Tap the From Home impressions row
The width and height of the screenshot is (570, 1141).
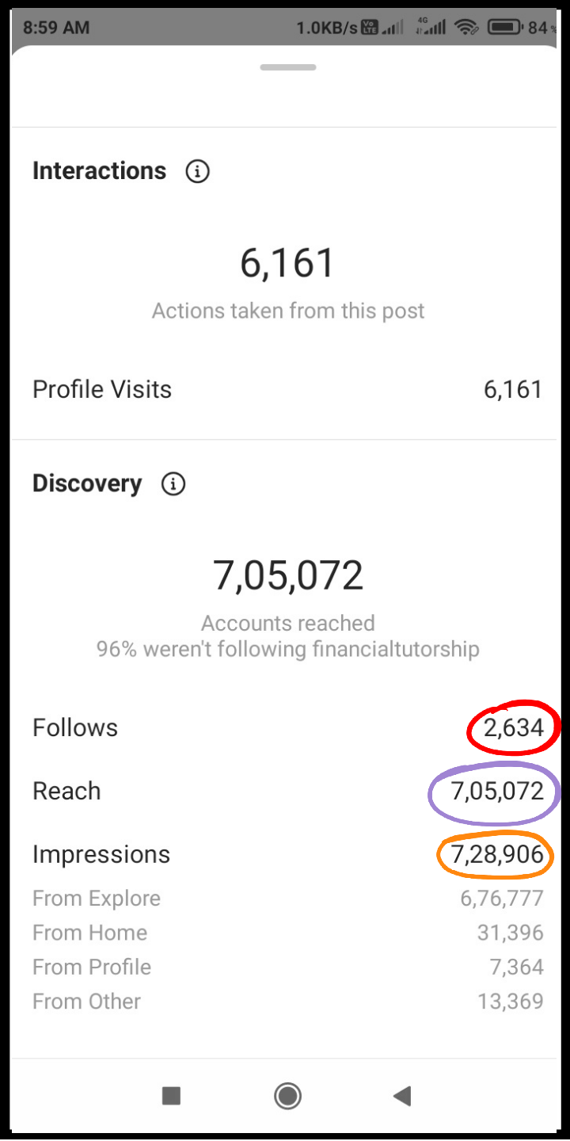click(x=287, y=933)
